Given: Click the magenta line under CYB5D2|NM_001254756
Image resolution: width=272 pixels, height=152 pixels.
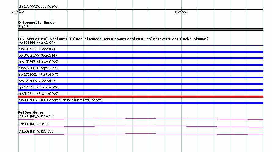Looking at the screenshot, I should click(x=141, y=119).
